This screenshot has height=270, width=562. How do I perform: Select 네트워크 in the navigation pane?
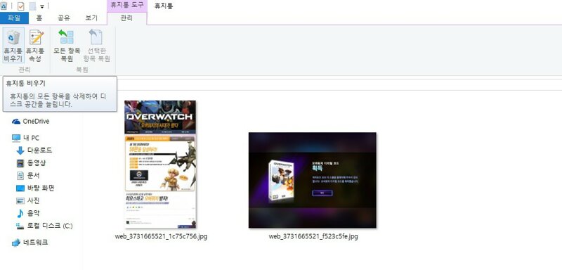point(30,243)
